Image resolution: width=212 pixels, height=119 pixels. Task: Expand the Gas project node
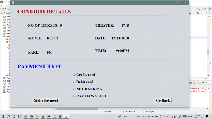tap(2, 31)
